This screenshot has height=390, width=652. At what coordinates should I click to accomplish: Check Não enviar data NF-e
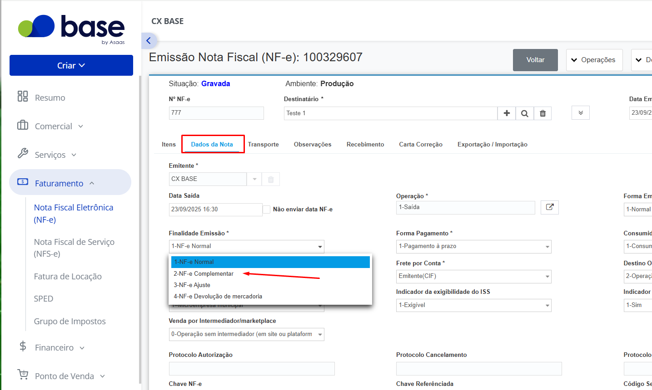(267, 210)
